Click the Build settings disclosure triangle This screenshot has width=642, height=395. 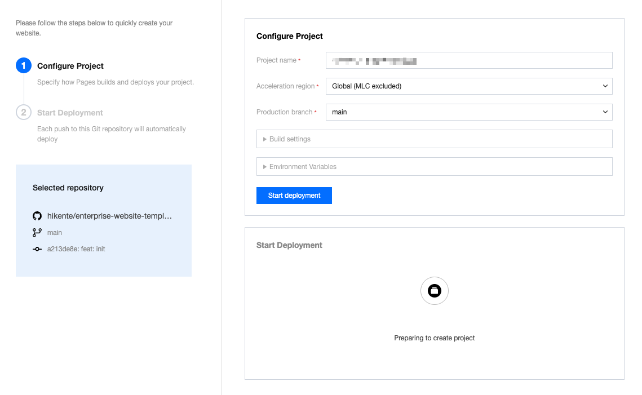click(x=265, y=139)
